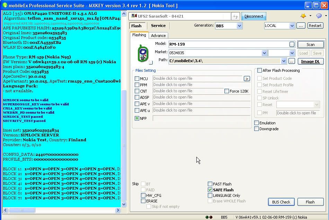Switch to the Service main tab
Image resolution: width=329 pixels, height=220 pixels.
[158, 26]
